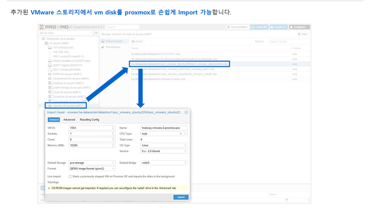Select VM 50005 (hostbill-vm-241007-test)
The height and width of the screenshot is (208, 373).
[71, 61]
